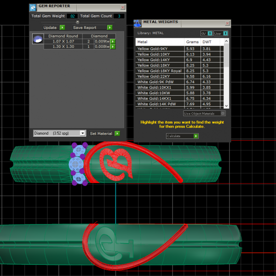Click the green arrow next to Update

coord(62,28)
